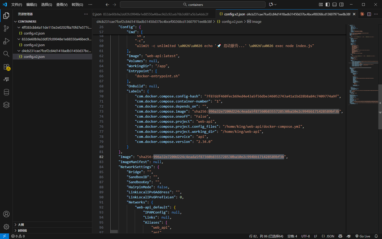Toggle the bottom panel visibility

coord(335,5)
